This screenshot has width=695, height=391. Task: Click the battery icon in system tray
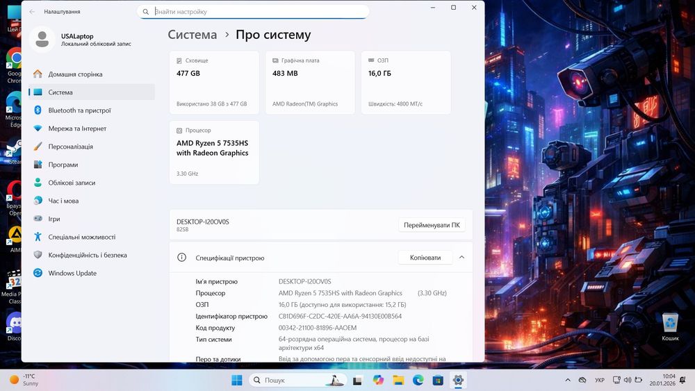tap(639, 380)
